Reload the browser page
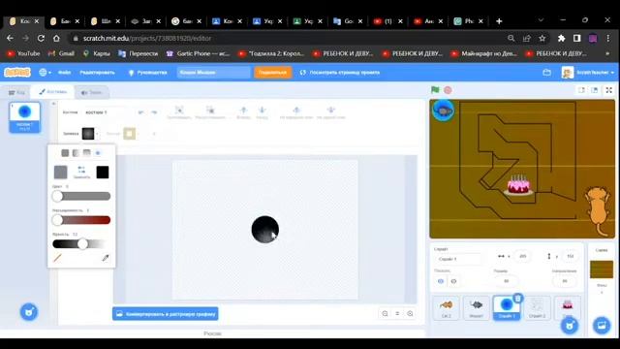 [x=41, y=39]
